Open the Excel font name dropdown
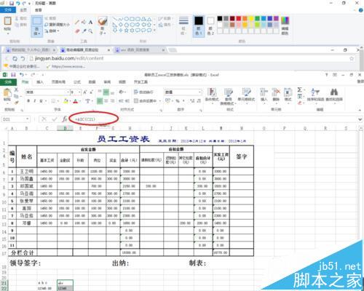Image resolution: width=364 pixels, height=291 pixels. pos(68,92)
